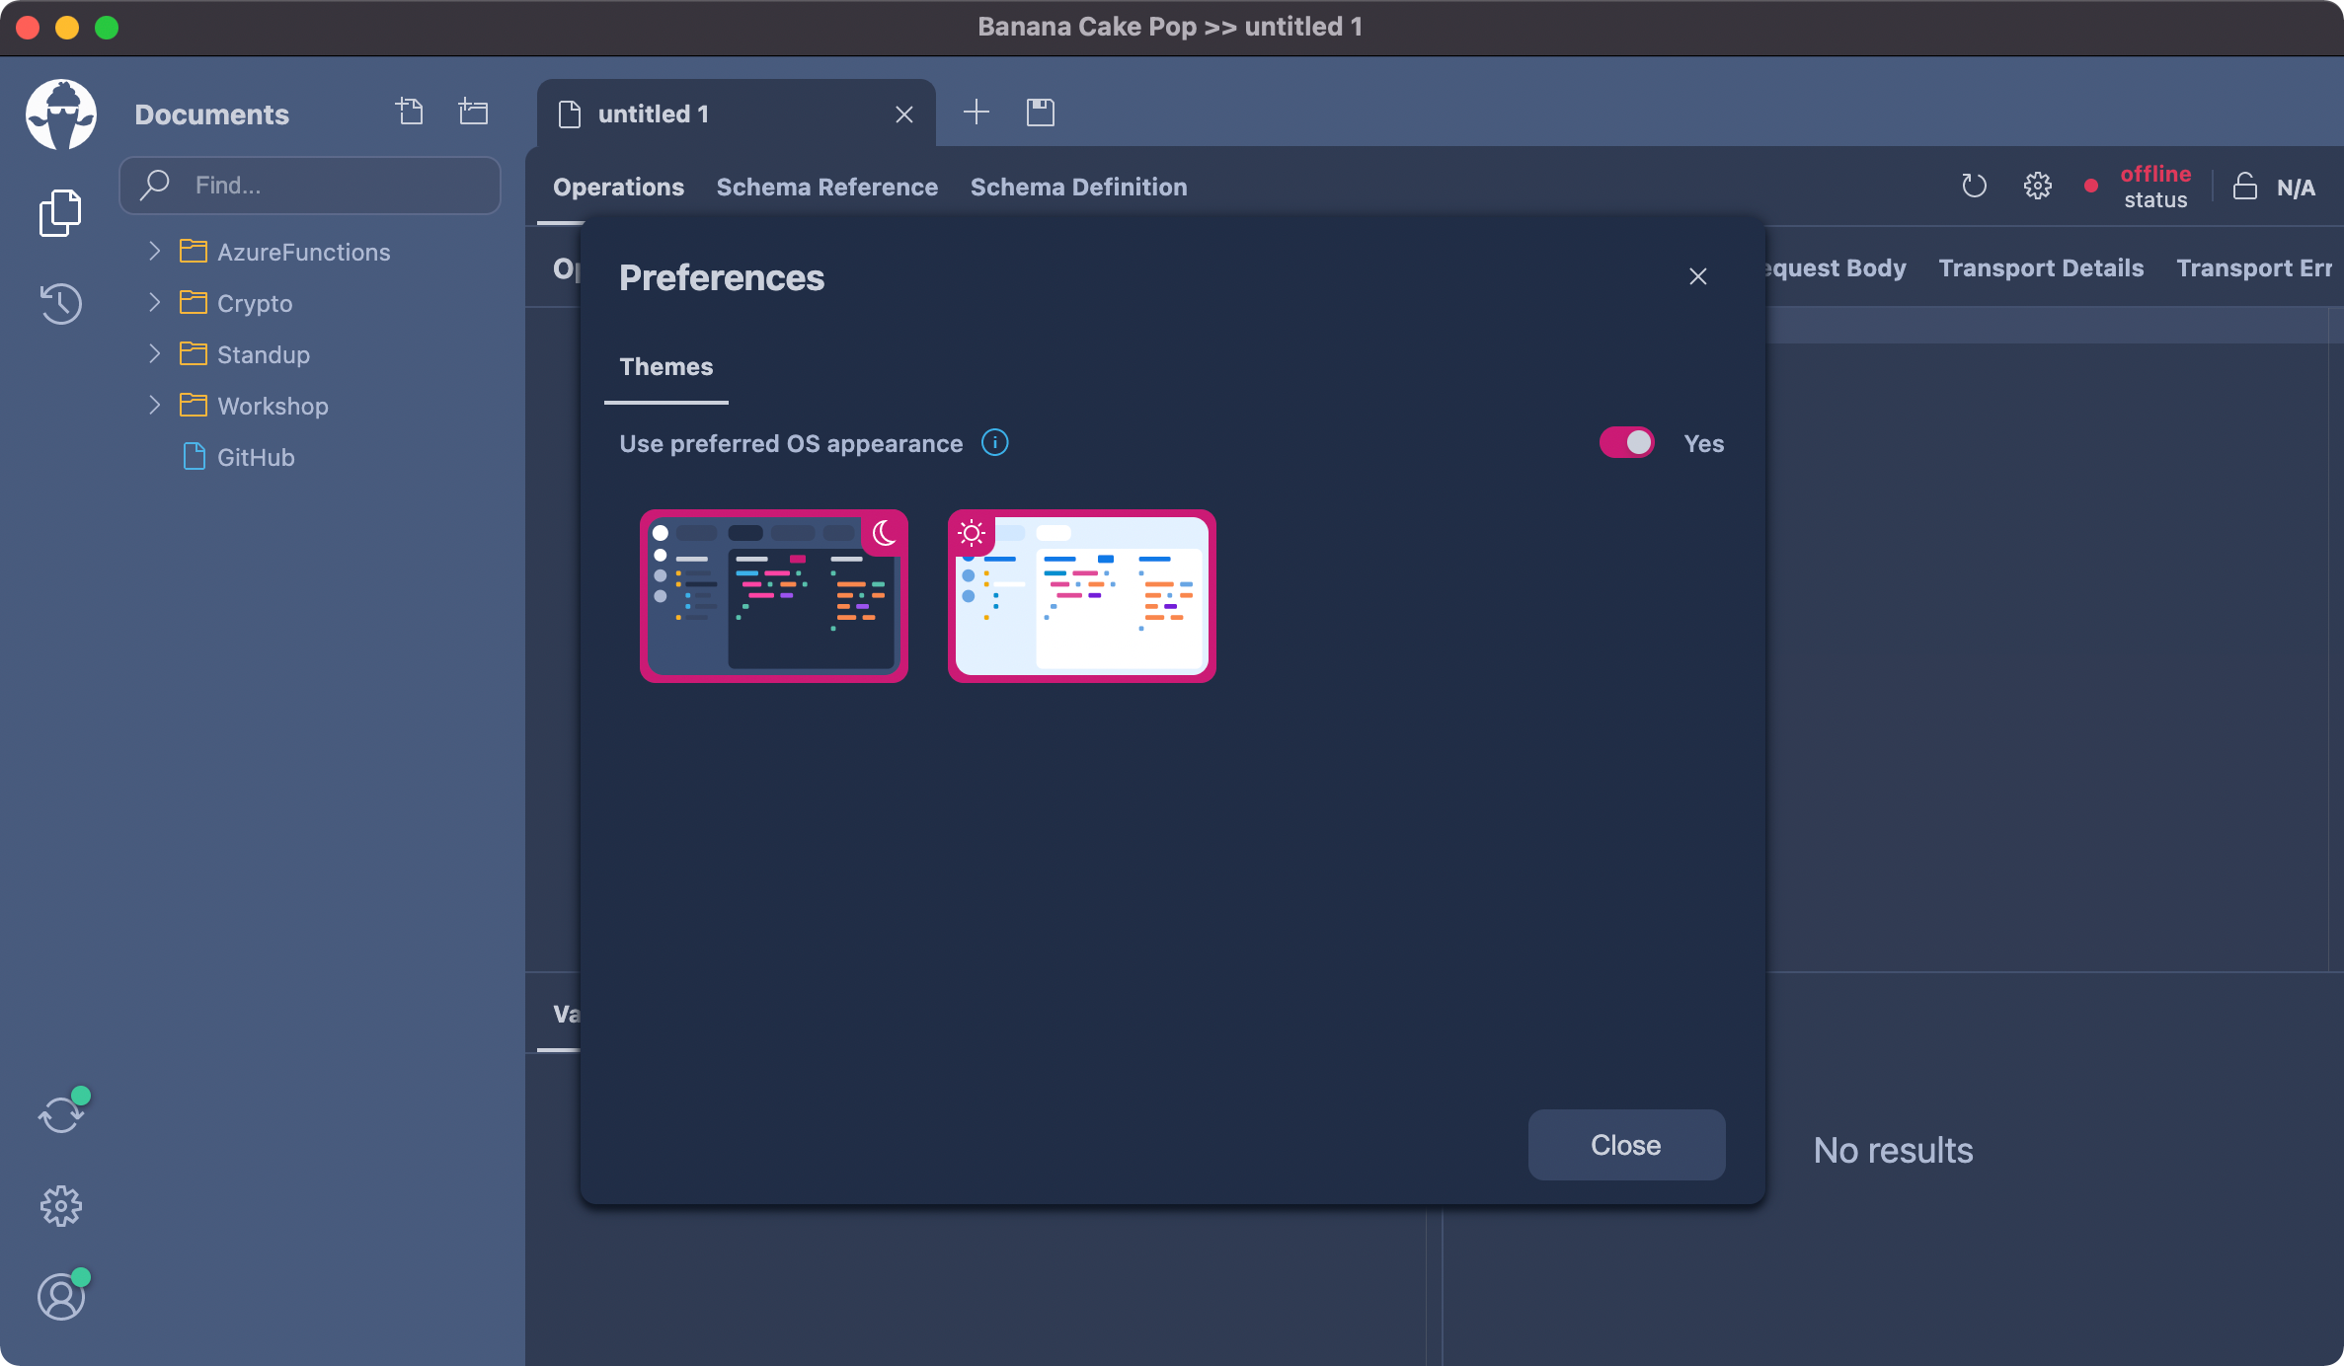Open the history sidebar icon
This screenshot has width=2344, height=1366.
(x=60, y=303)
